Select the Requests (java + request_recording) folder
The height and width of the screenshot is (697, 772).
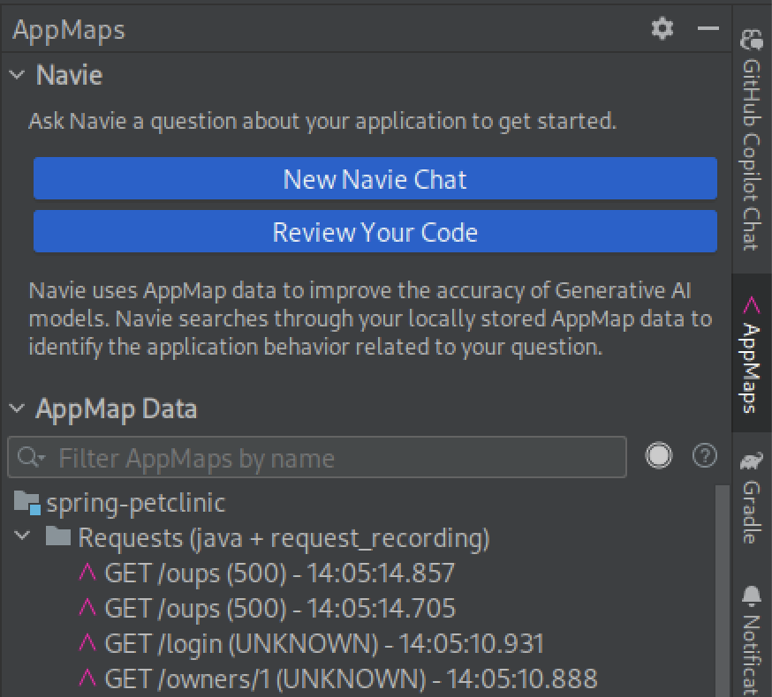[x=284, y=537]
